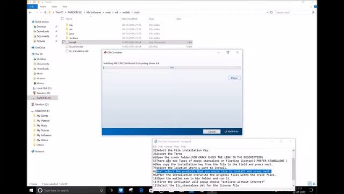The width and height of the screenshot is (344, 194).
Task: Click Notepad scrollbar up arrow
Action: pos(293,150)
